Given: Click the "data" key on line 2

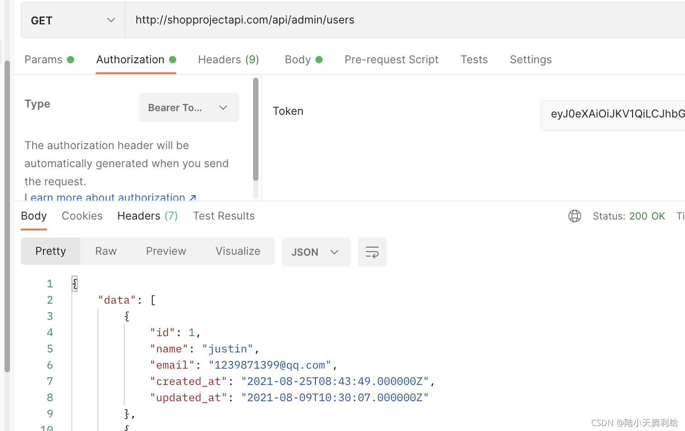Looking at the screenshot, I should click(117, 300).
